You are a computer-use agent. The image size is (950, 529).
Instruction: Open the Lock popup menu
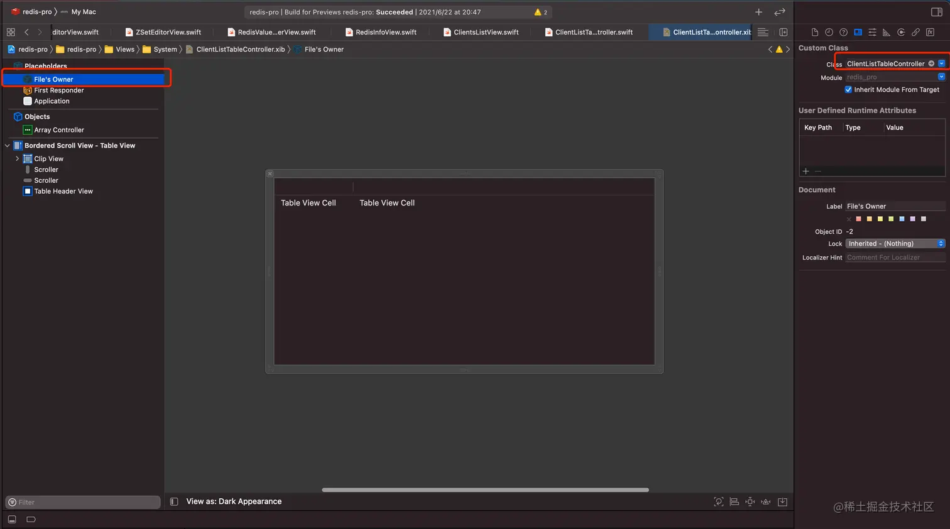point(895,244)
